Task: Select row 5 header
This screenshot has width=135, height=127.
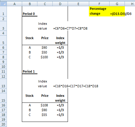Action: pos(3,40)
